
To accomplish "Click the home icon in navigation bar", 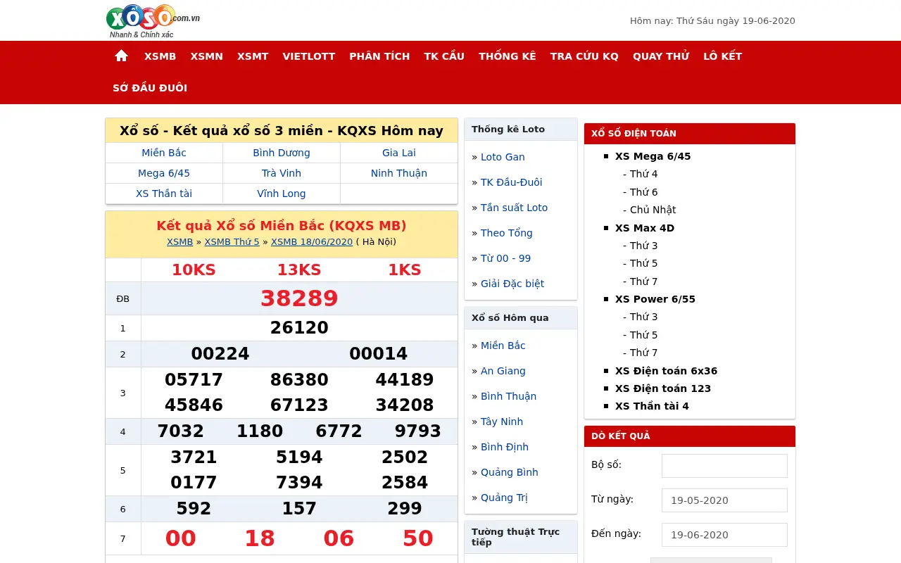I will (x=121, y=56).
